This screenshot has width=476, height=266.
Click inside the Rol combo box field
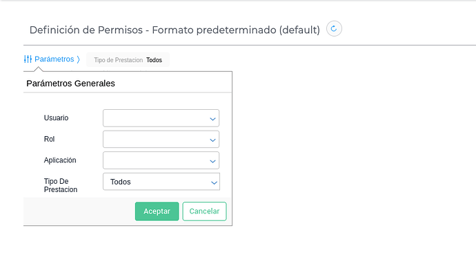[161, 140]
